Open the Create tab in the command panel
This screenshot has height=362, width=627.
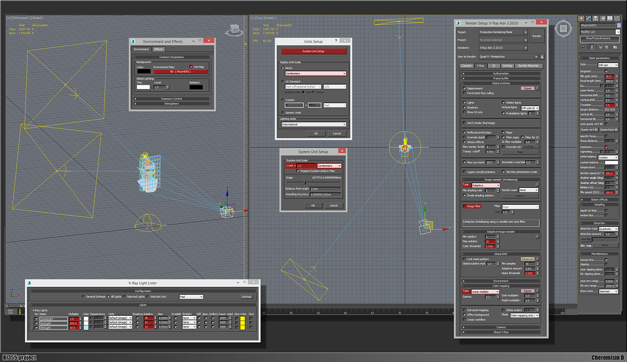click(581, 18)
